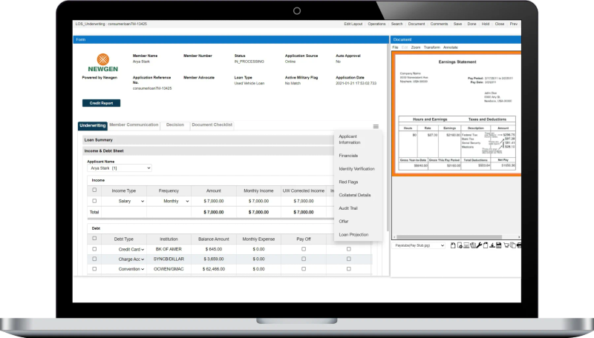Click the Newgen logo
This screenshot has height=338, width=594.
(102, 62)
